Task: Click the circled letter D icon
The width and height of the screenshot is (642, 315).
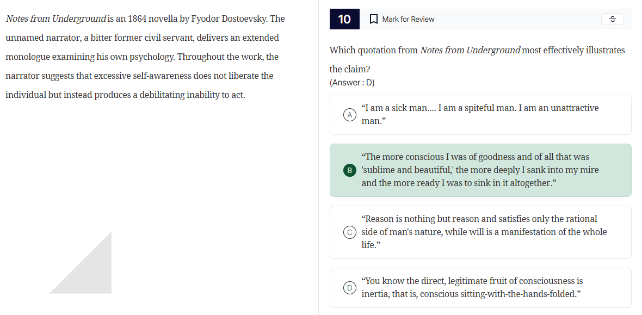Action: (x=350, y=288)
